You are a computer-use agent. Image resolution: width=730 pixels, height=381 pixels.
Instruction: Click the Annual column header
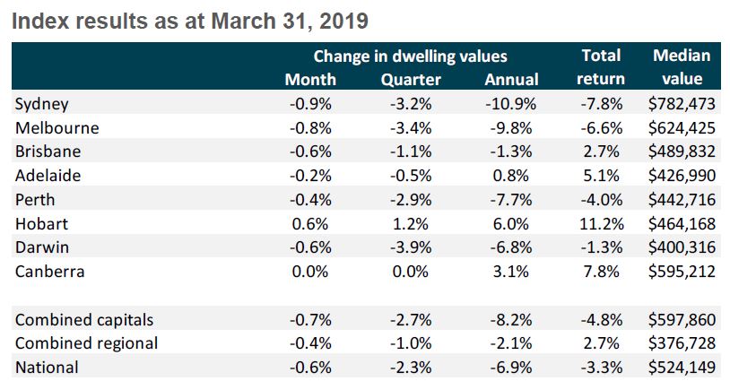[511, 80]
